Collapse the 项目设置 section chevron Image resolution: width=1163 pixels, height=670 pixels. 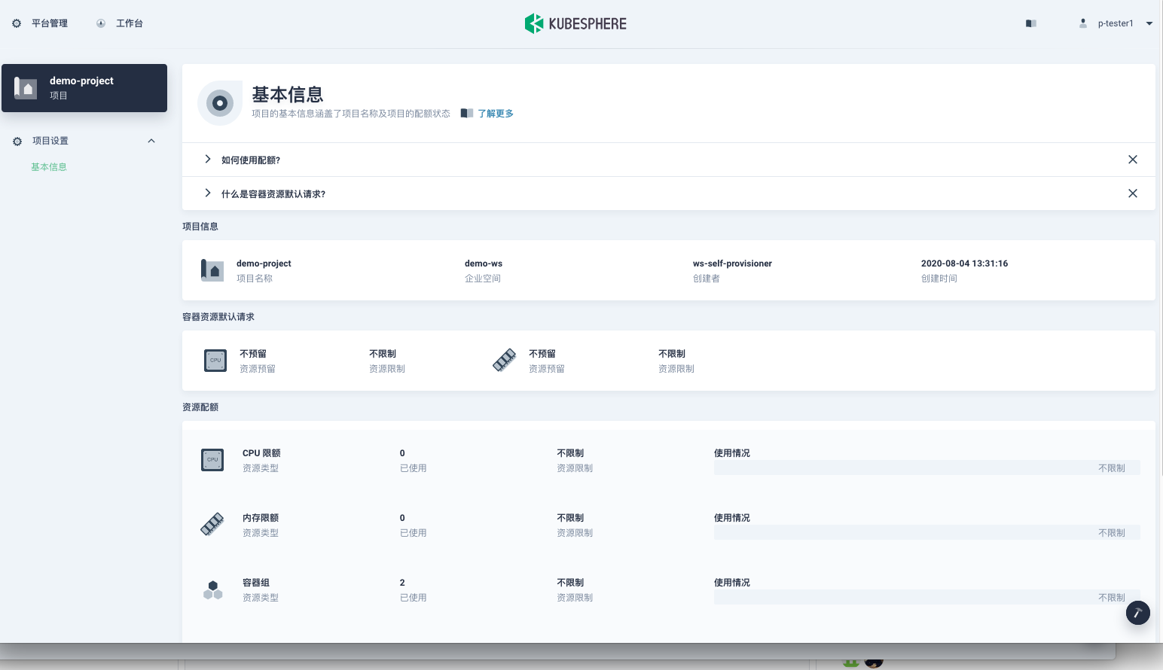(x=151, y=141)
